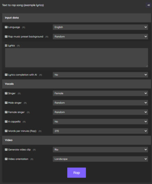Viewport: 152px width, 184px height.
Task: Open the Male singer dropdown
Action: click(100, 103)
